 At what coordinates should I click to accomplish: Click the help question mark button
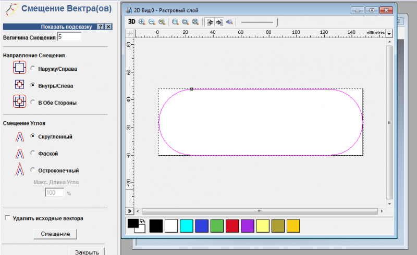point(100,27)
